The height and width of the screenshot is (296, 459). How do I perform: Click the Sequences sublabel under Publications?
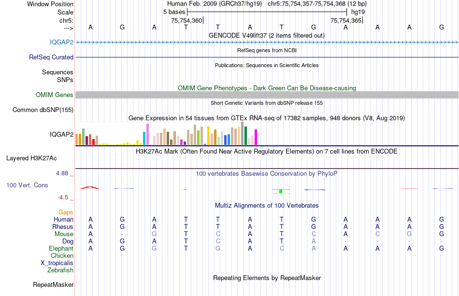click(57, 72)
